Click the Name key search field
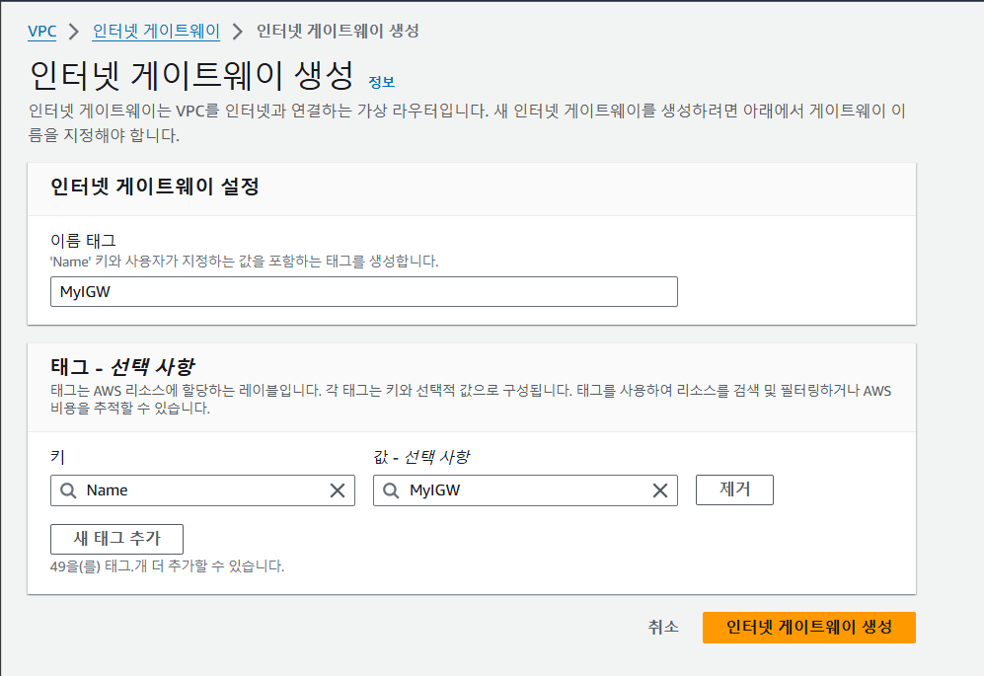This screenshot has height=676, width=984. pos(202,490)
